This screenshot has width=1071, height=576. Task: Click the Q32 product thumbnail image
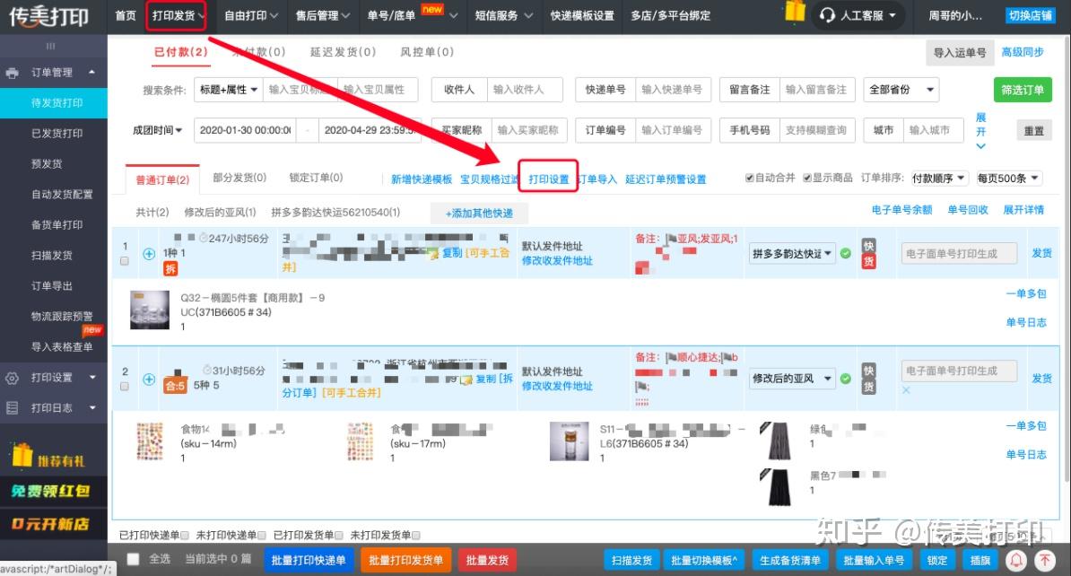tap(150, 310)
